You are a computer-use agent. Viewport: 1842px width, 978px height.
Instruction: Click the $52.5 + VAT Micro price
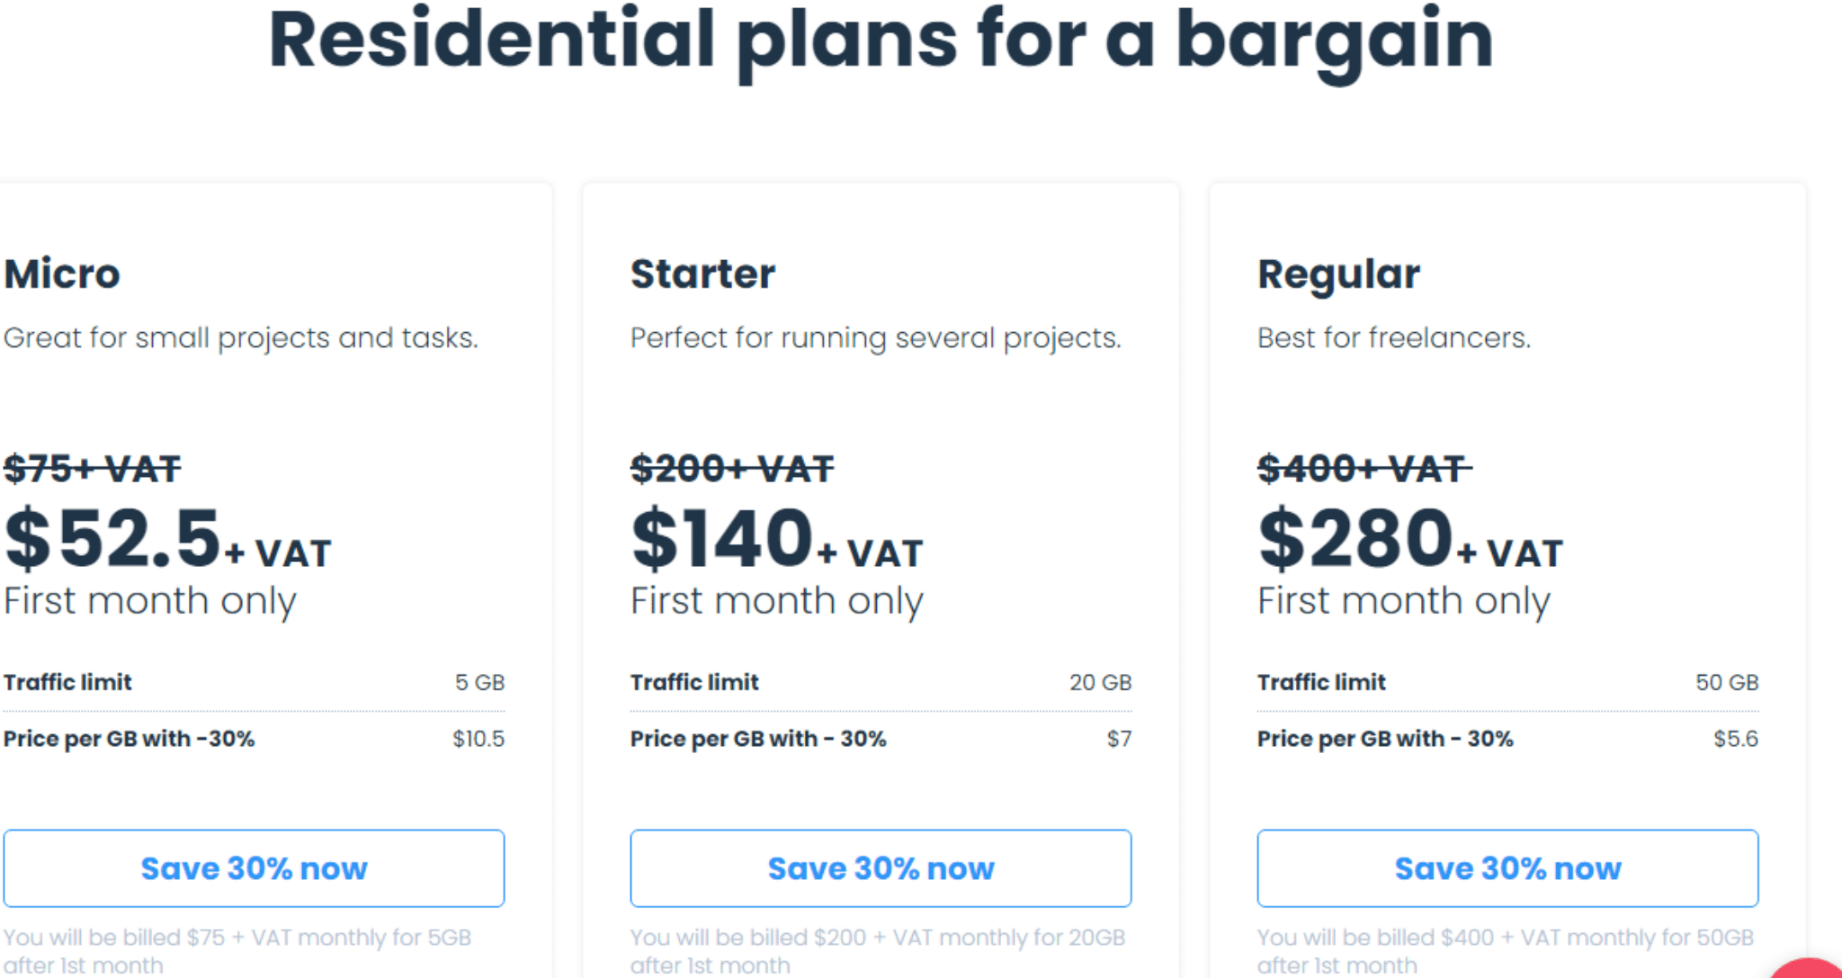pyautogui.click(x=168, y=538)
